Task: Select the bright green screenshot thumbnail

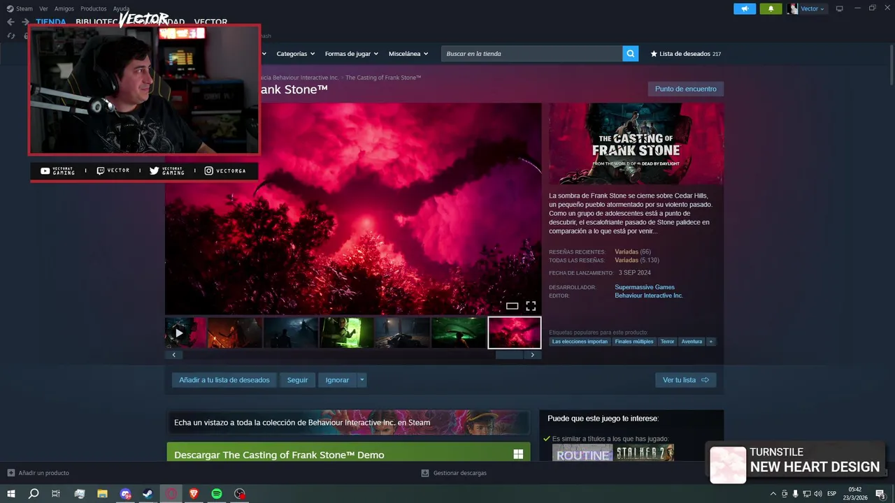Action: pyautogui.click(x=347, y=333)
